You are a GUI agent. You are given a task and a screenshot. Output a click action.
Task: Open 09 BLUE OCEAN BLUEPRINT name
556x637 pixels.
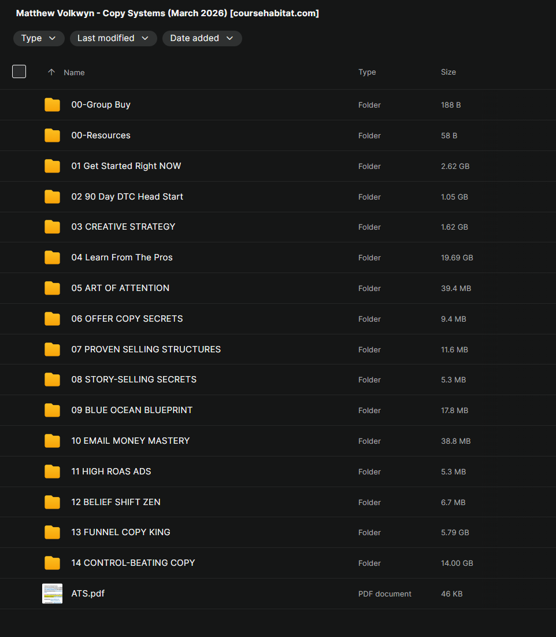[x=132, y=410]
